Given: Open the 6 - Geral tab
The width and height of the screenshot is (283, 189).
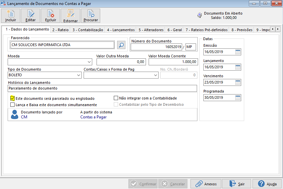Looking at the screenshot, I should [x=175, y=30].
